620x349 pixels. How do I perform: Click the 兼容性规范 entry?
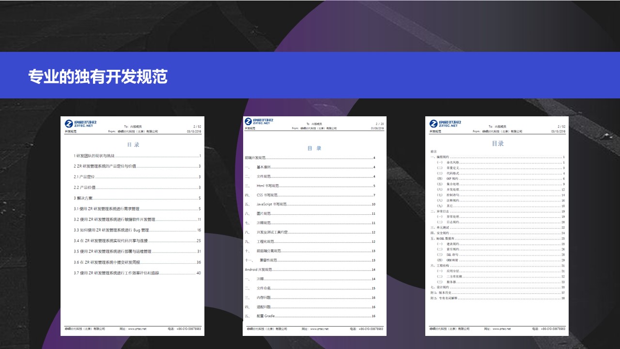pyautogui.click(x=310, y=260)
